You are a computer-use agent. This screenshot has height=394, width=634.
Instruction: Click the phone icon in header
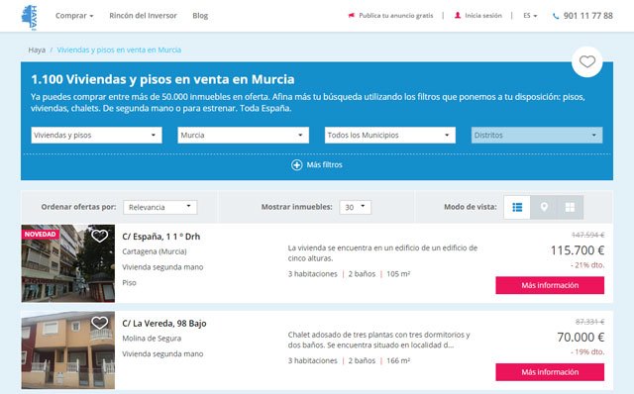[556, 16]
